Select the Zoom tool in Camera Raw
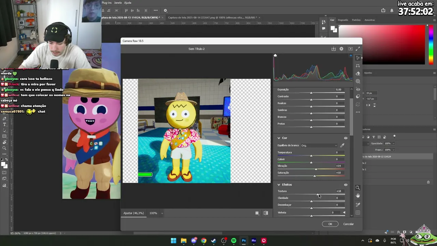This screenshot has height=246, width=437. (358, 188)
